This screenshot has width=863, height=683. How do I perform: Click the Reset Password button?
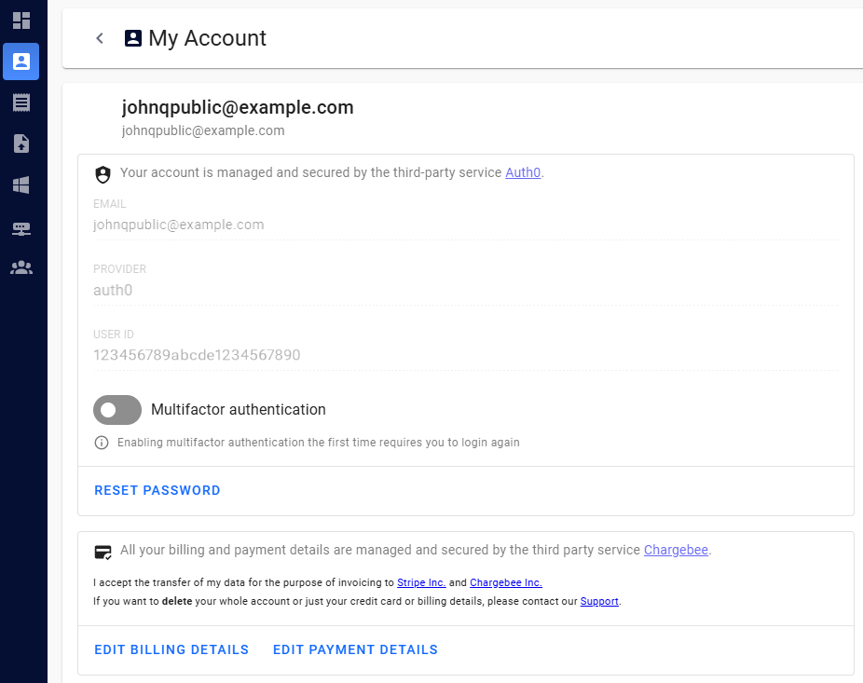pos(158,490)
